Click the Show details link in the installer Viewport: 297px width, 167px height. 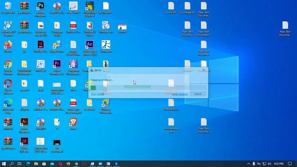pos(97,94)
